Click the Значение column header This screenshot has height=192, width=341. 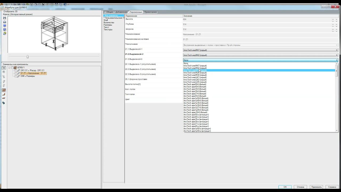click(x=260, y=16)
